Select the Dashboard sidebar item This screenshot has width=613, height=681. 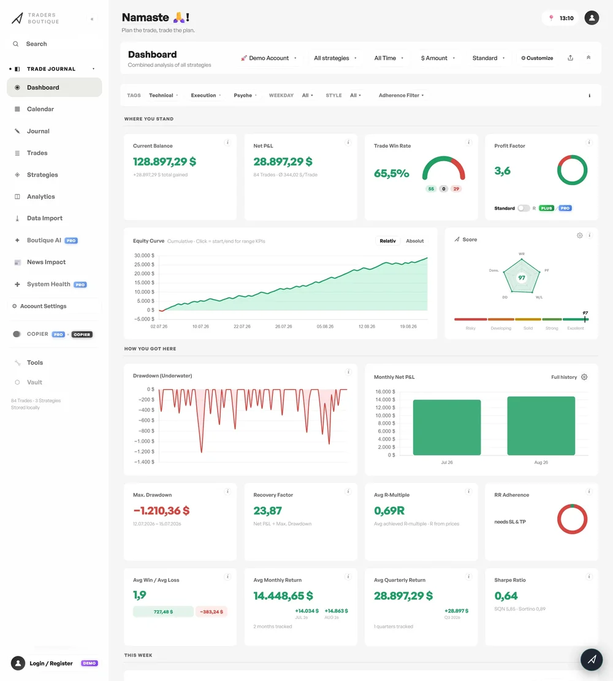tap(55, 87)
